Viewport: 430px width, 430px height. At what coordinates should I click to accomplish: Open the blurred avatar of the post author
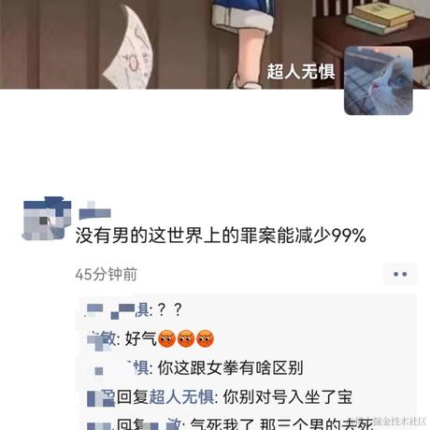47,219
